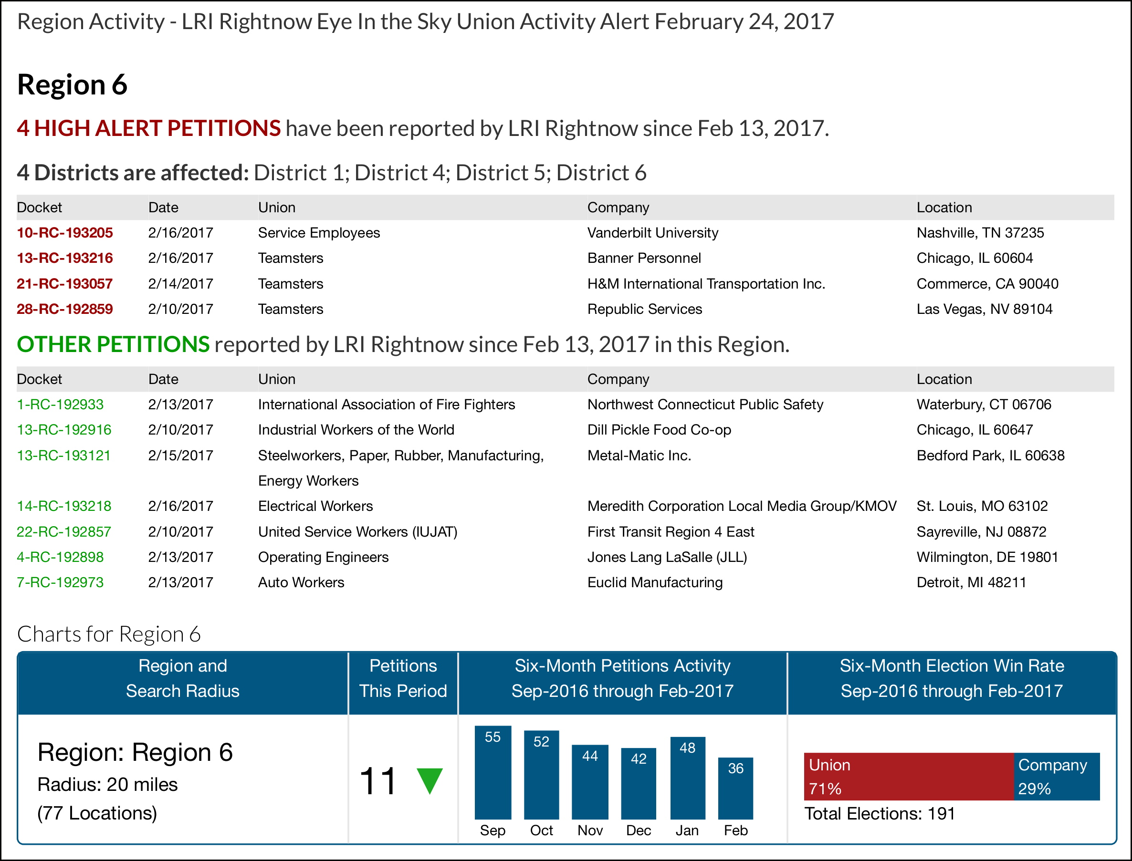This screenshot has width=1132, height=861.
Task: Click the 'OTHER PETITIONS' green heading
Action: tap(113, 344)
